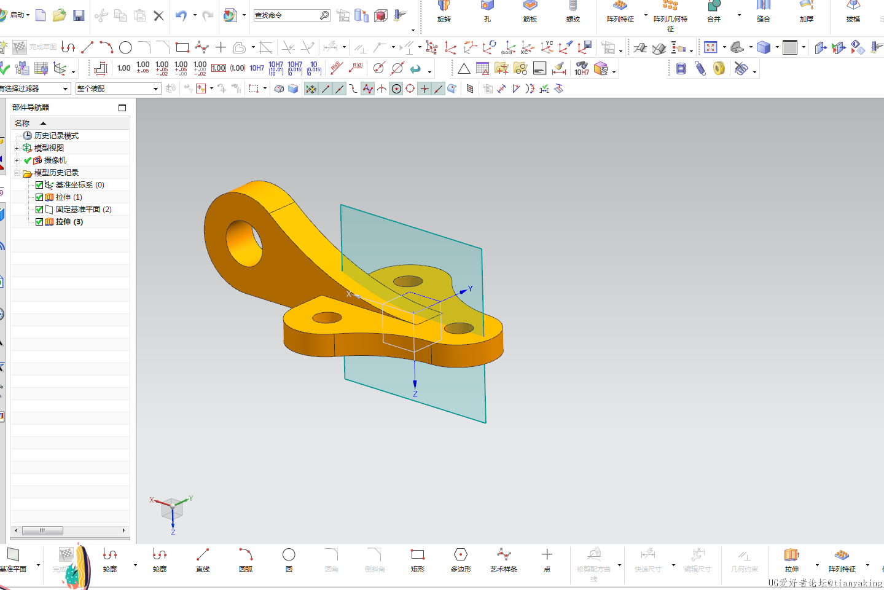Select the Line tool in sketch toolbar
Screen dimensions: 884x590
[x=87, y=47]
